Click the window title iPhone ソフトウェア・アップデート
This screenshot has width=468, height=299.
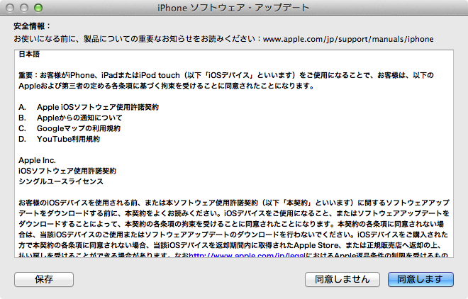[233, 8]
